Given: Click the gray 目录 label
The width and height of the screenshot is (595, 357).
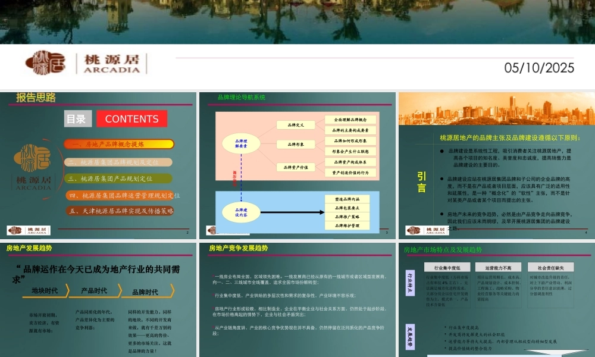Looking at the screenshot, I should [x=78, y=119].
